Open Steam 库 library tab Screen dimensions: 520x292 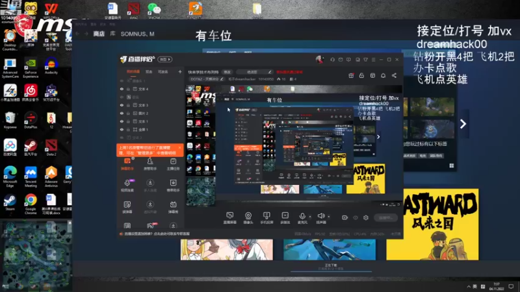(x=112, y=34)
